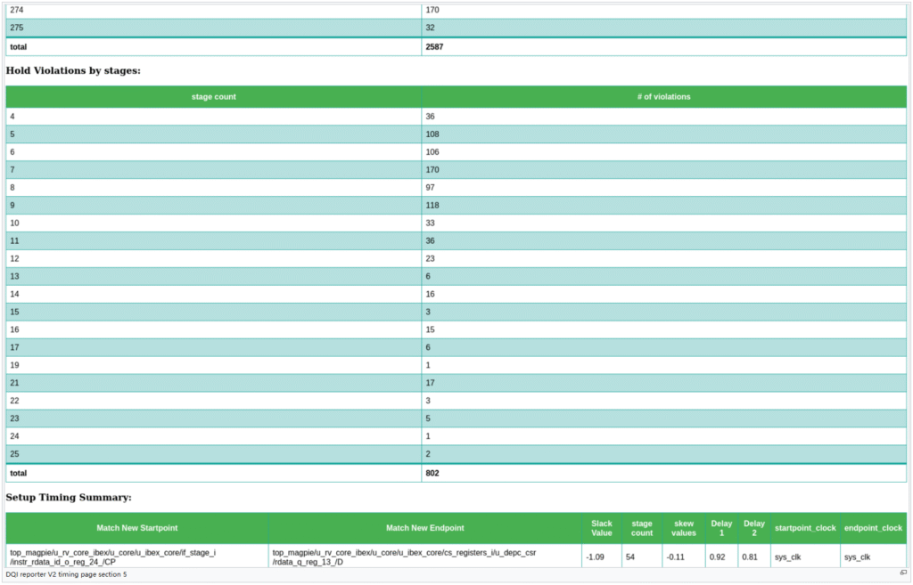The width and height of the screenshot is (913, 585).
Task: Click the 'stage count' header in Hold Violations table
Action: [214, 96]
